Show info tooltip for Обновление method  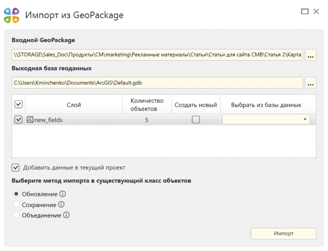point(63,194)
